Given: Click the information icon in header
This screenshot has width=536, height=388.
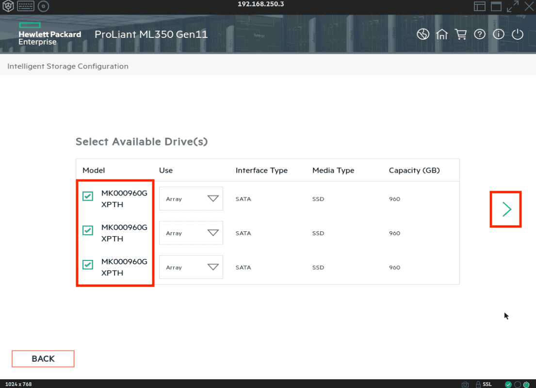Looking at the screenshot, I should (499, 34).
